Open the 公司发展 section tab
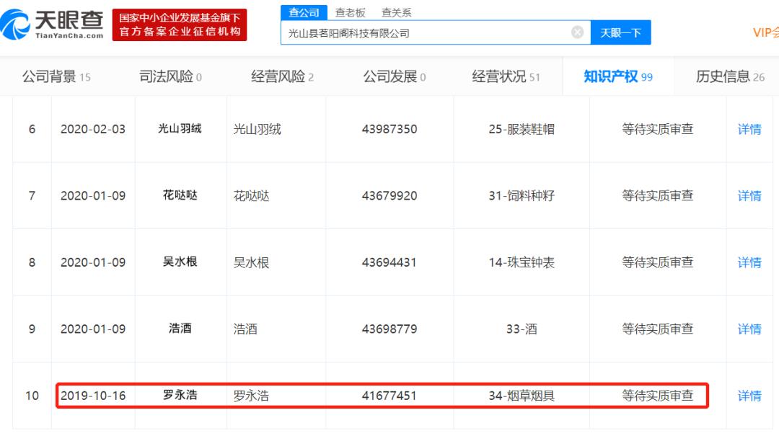This screenshot has height=436, width=779. (389, 76)
